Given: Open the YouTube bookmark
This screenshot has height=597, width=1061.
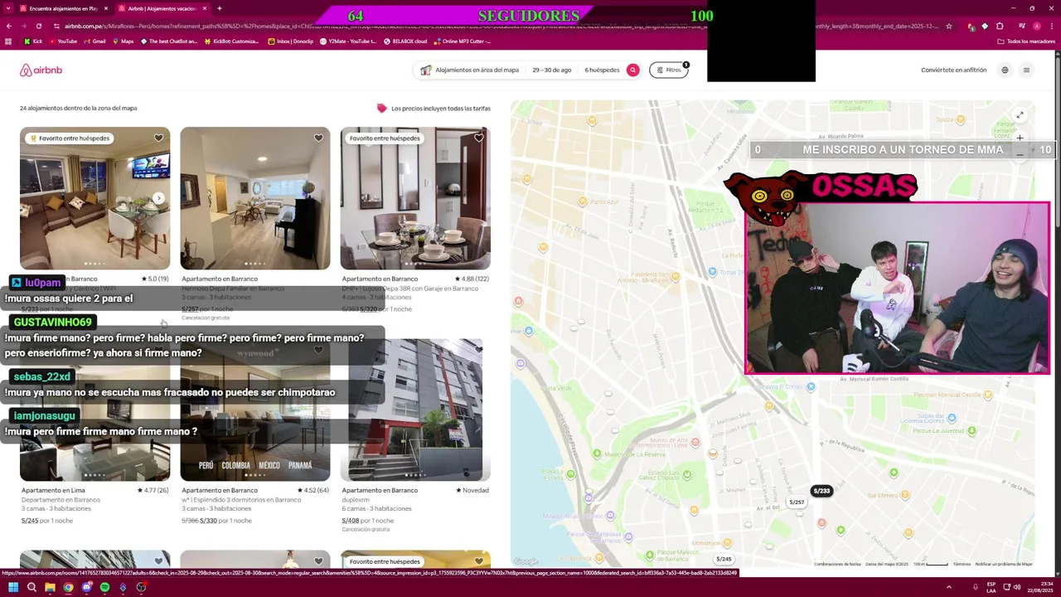Looking at the screenshot, I should click(x=62, y=41).
